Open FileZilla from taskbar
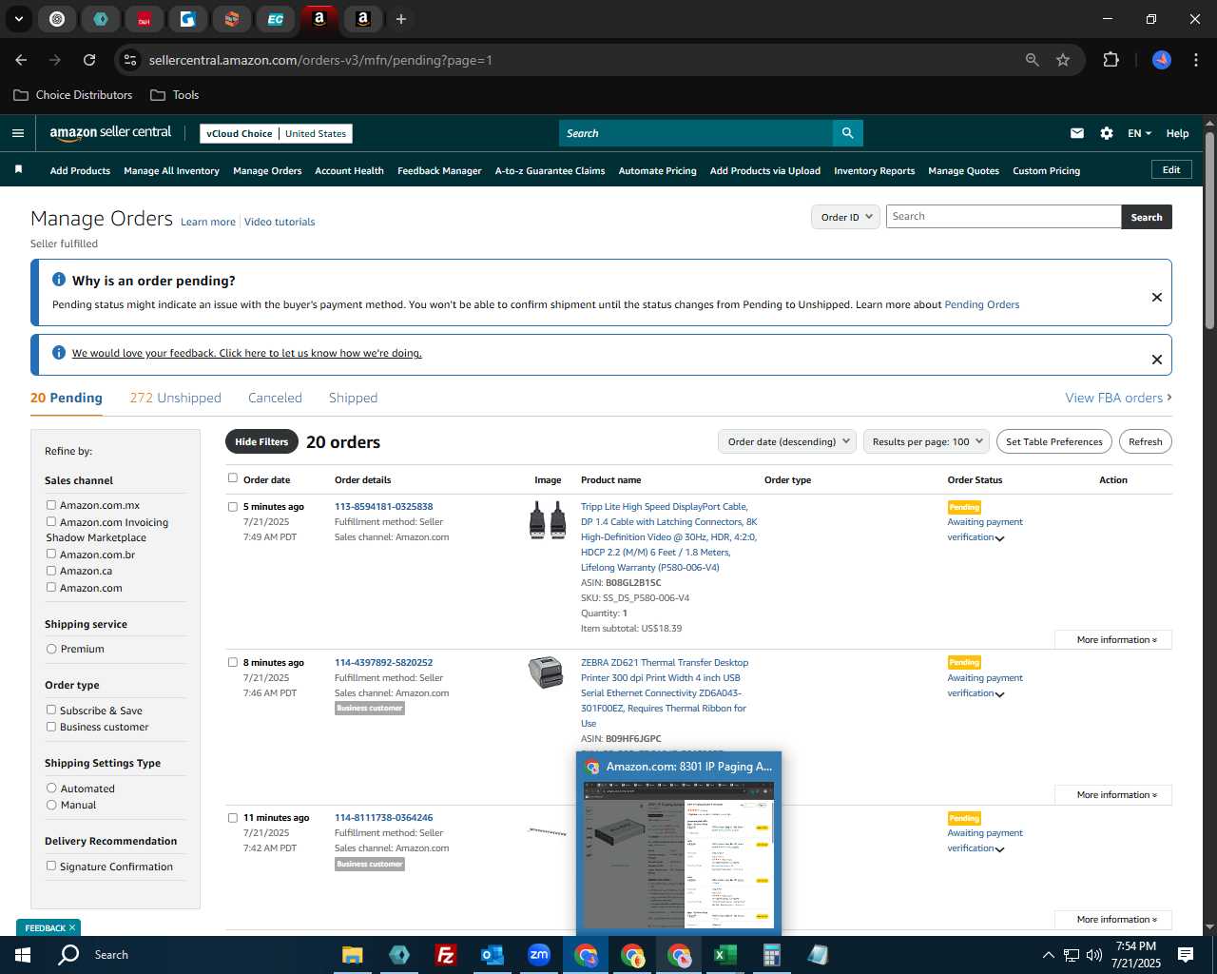The width and height of the screenshot is (1217, 974). pos(445,955)
